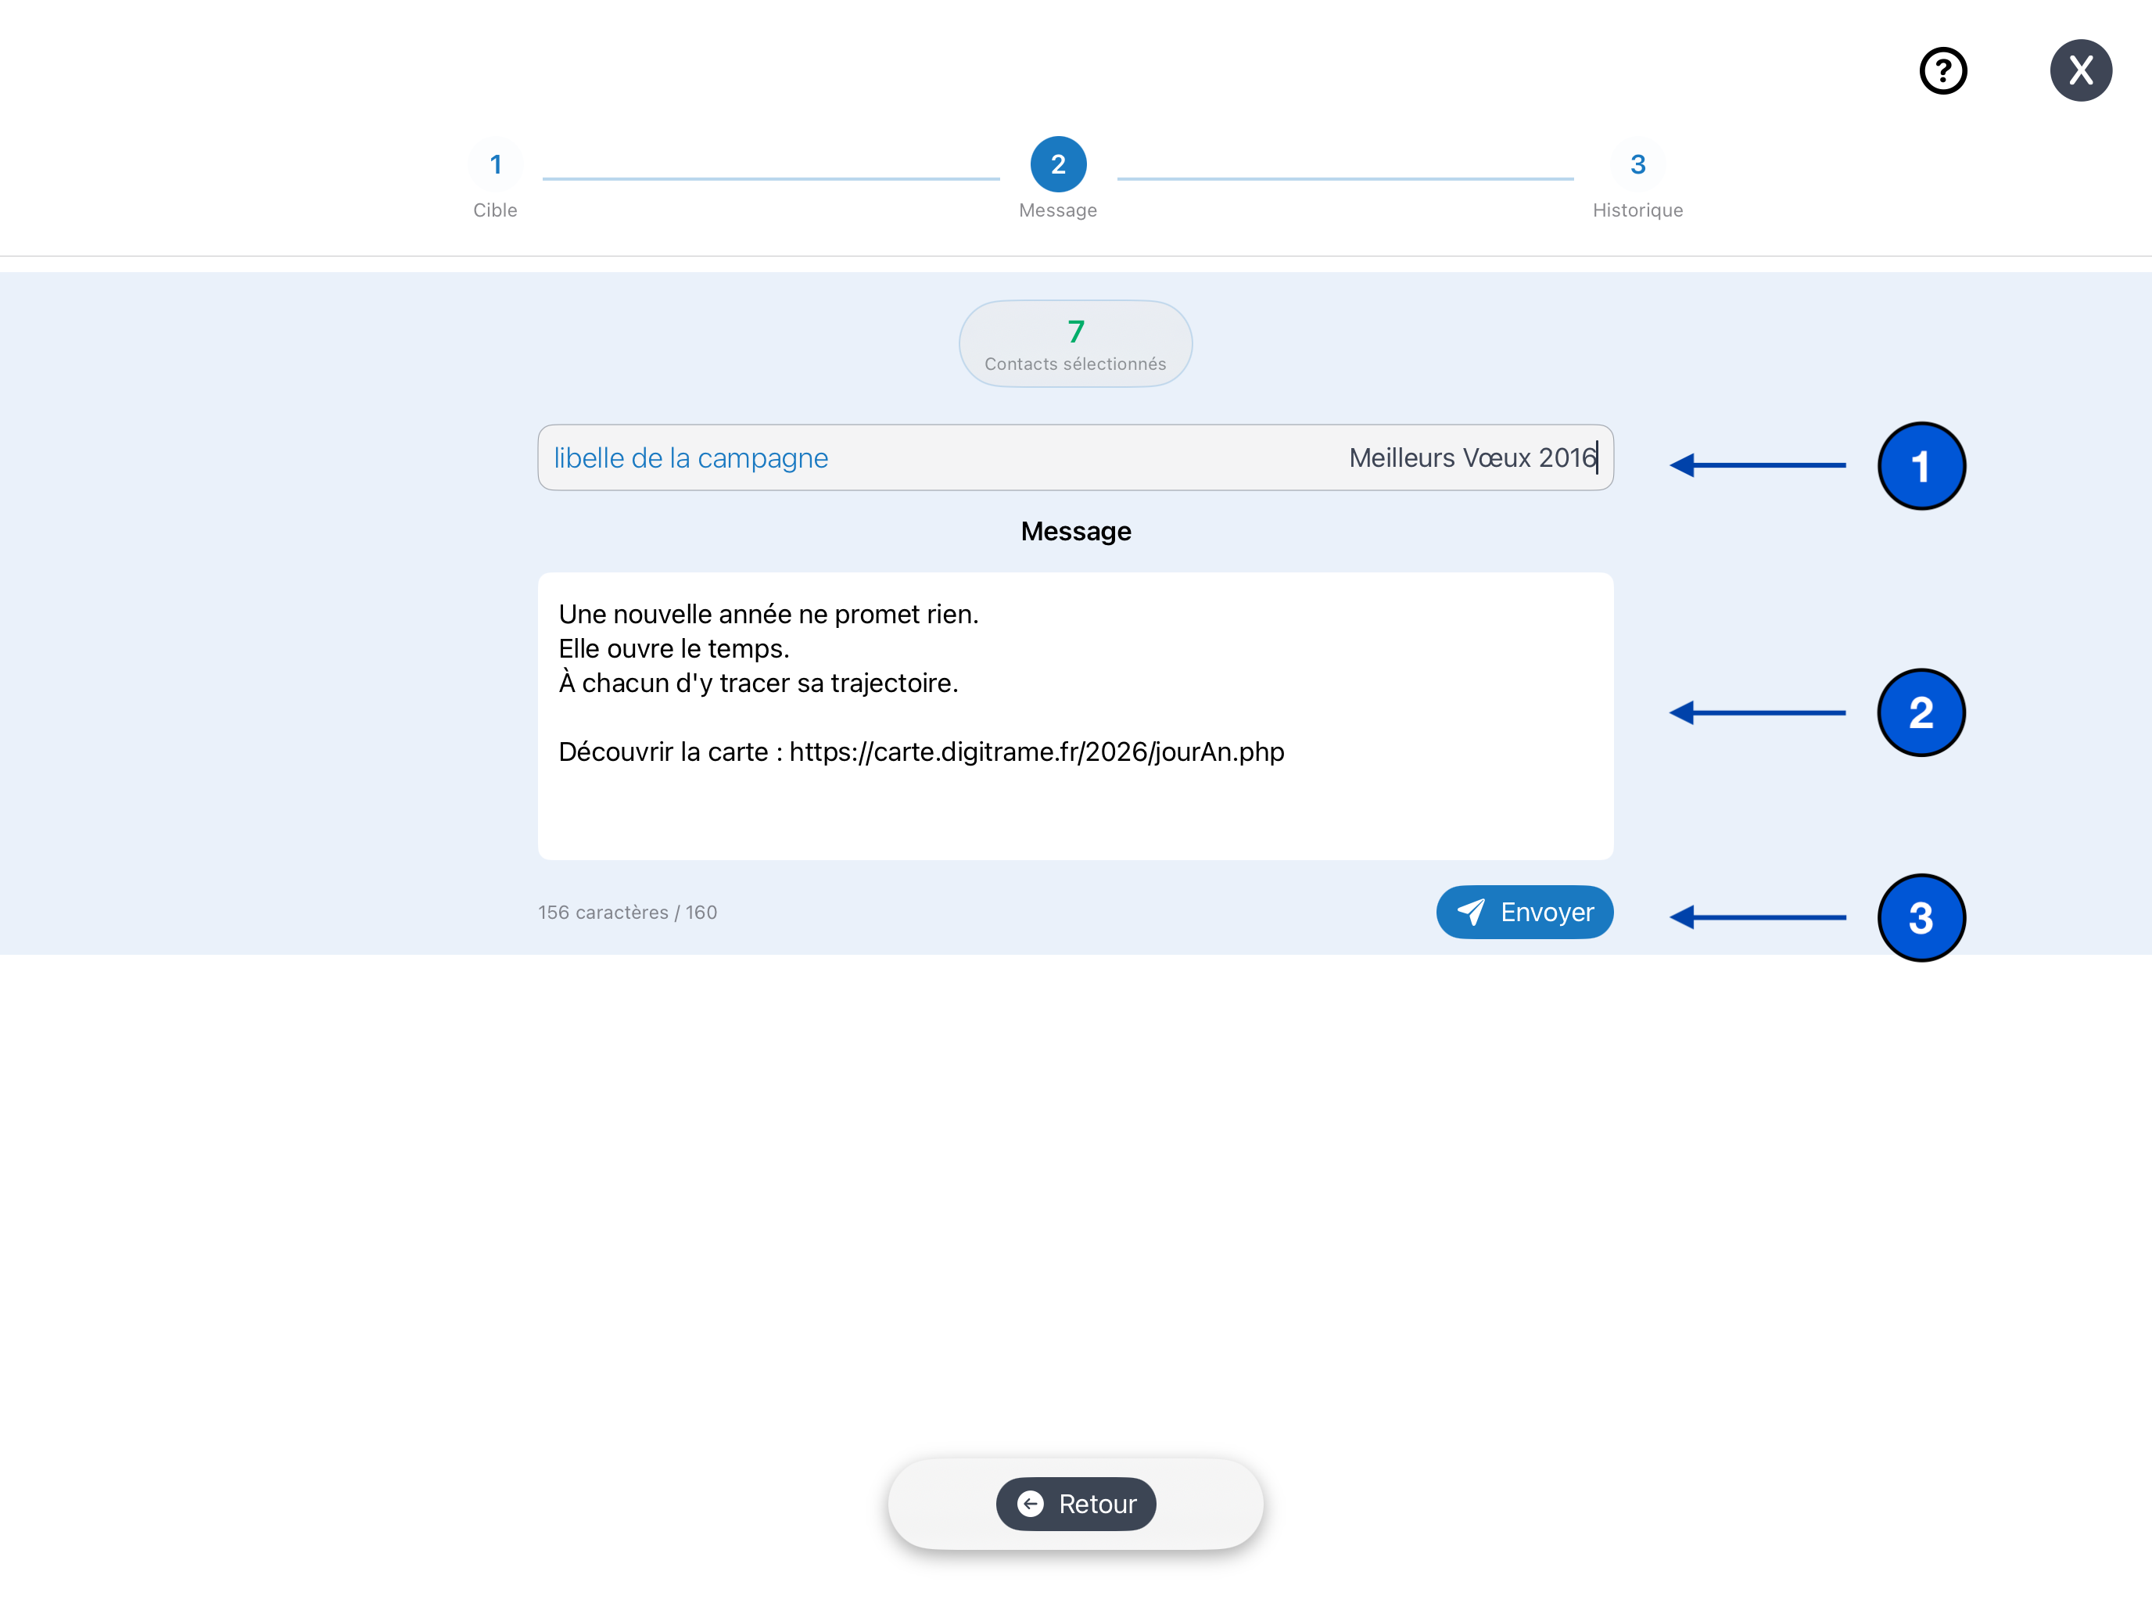Image resolution: width=2152 pixels, height=1614 pixels.
Task: Close the campaign wizard with X
Action: tap(2080, 71)
